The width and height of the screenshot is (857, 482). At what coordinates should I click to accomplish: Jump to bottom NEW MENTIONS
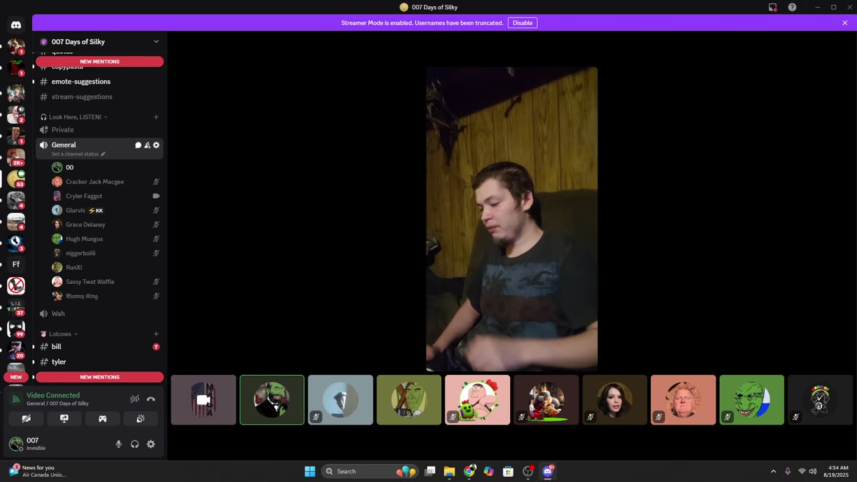coord(100,377)
